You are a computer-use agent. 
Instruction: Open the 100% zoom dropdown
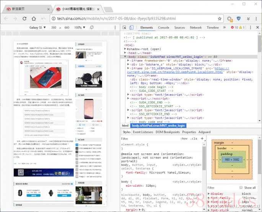[x=80, y=28]
